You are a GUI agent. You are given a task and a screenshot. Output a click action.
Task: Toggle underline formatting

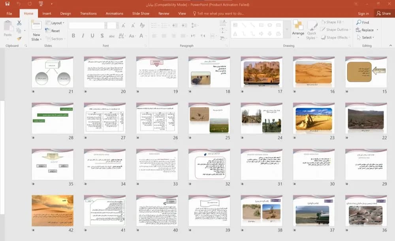click(92, 36)
